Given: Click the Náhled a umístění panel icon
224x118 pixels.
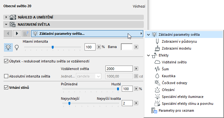Looking at the screenshot, I should (x=13, y=17).
